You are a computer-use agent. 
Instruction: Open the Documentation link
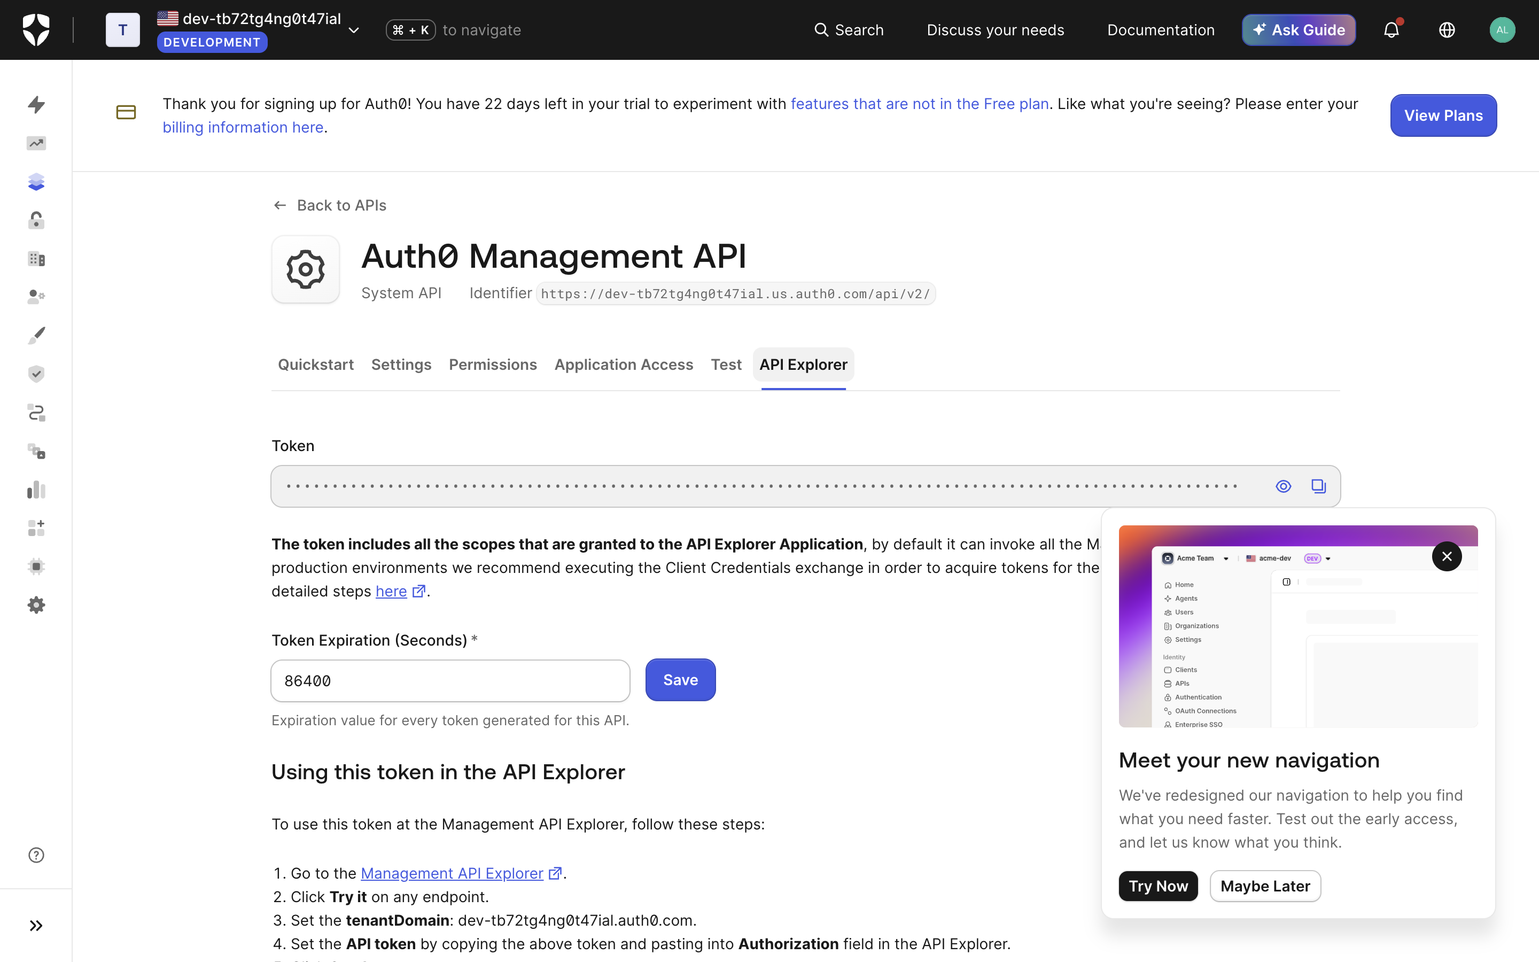(x=1161, y=30)
